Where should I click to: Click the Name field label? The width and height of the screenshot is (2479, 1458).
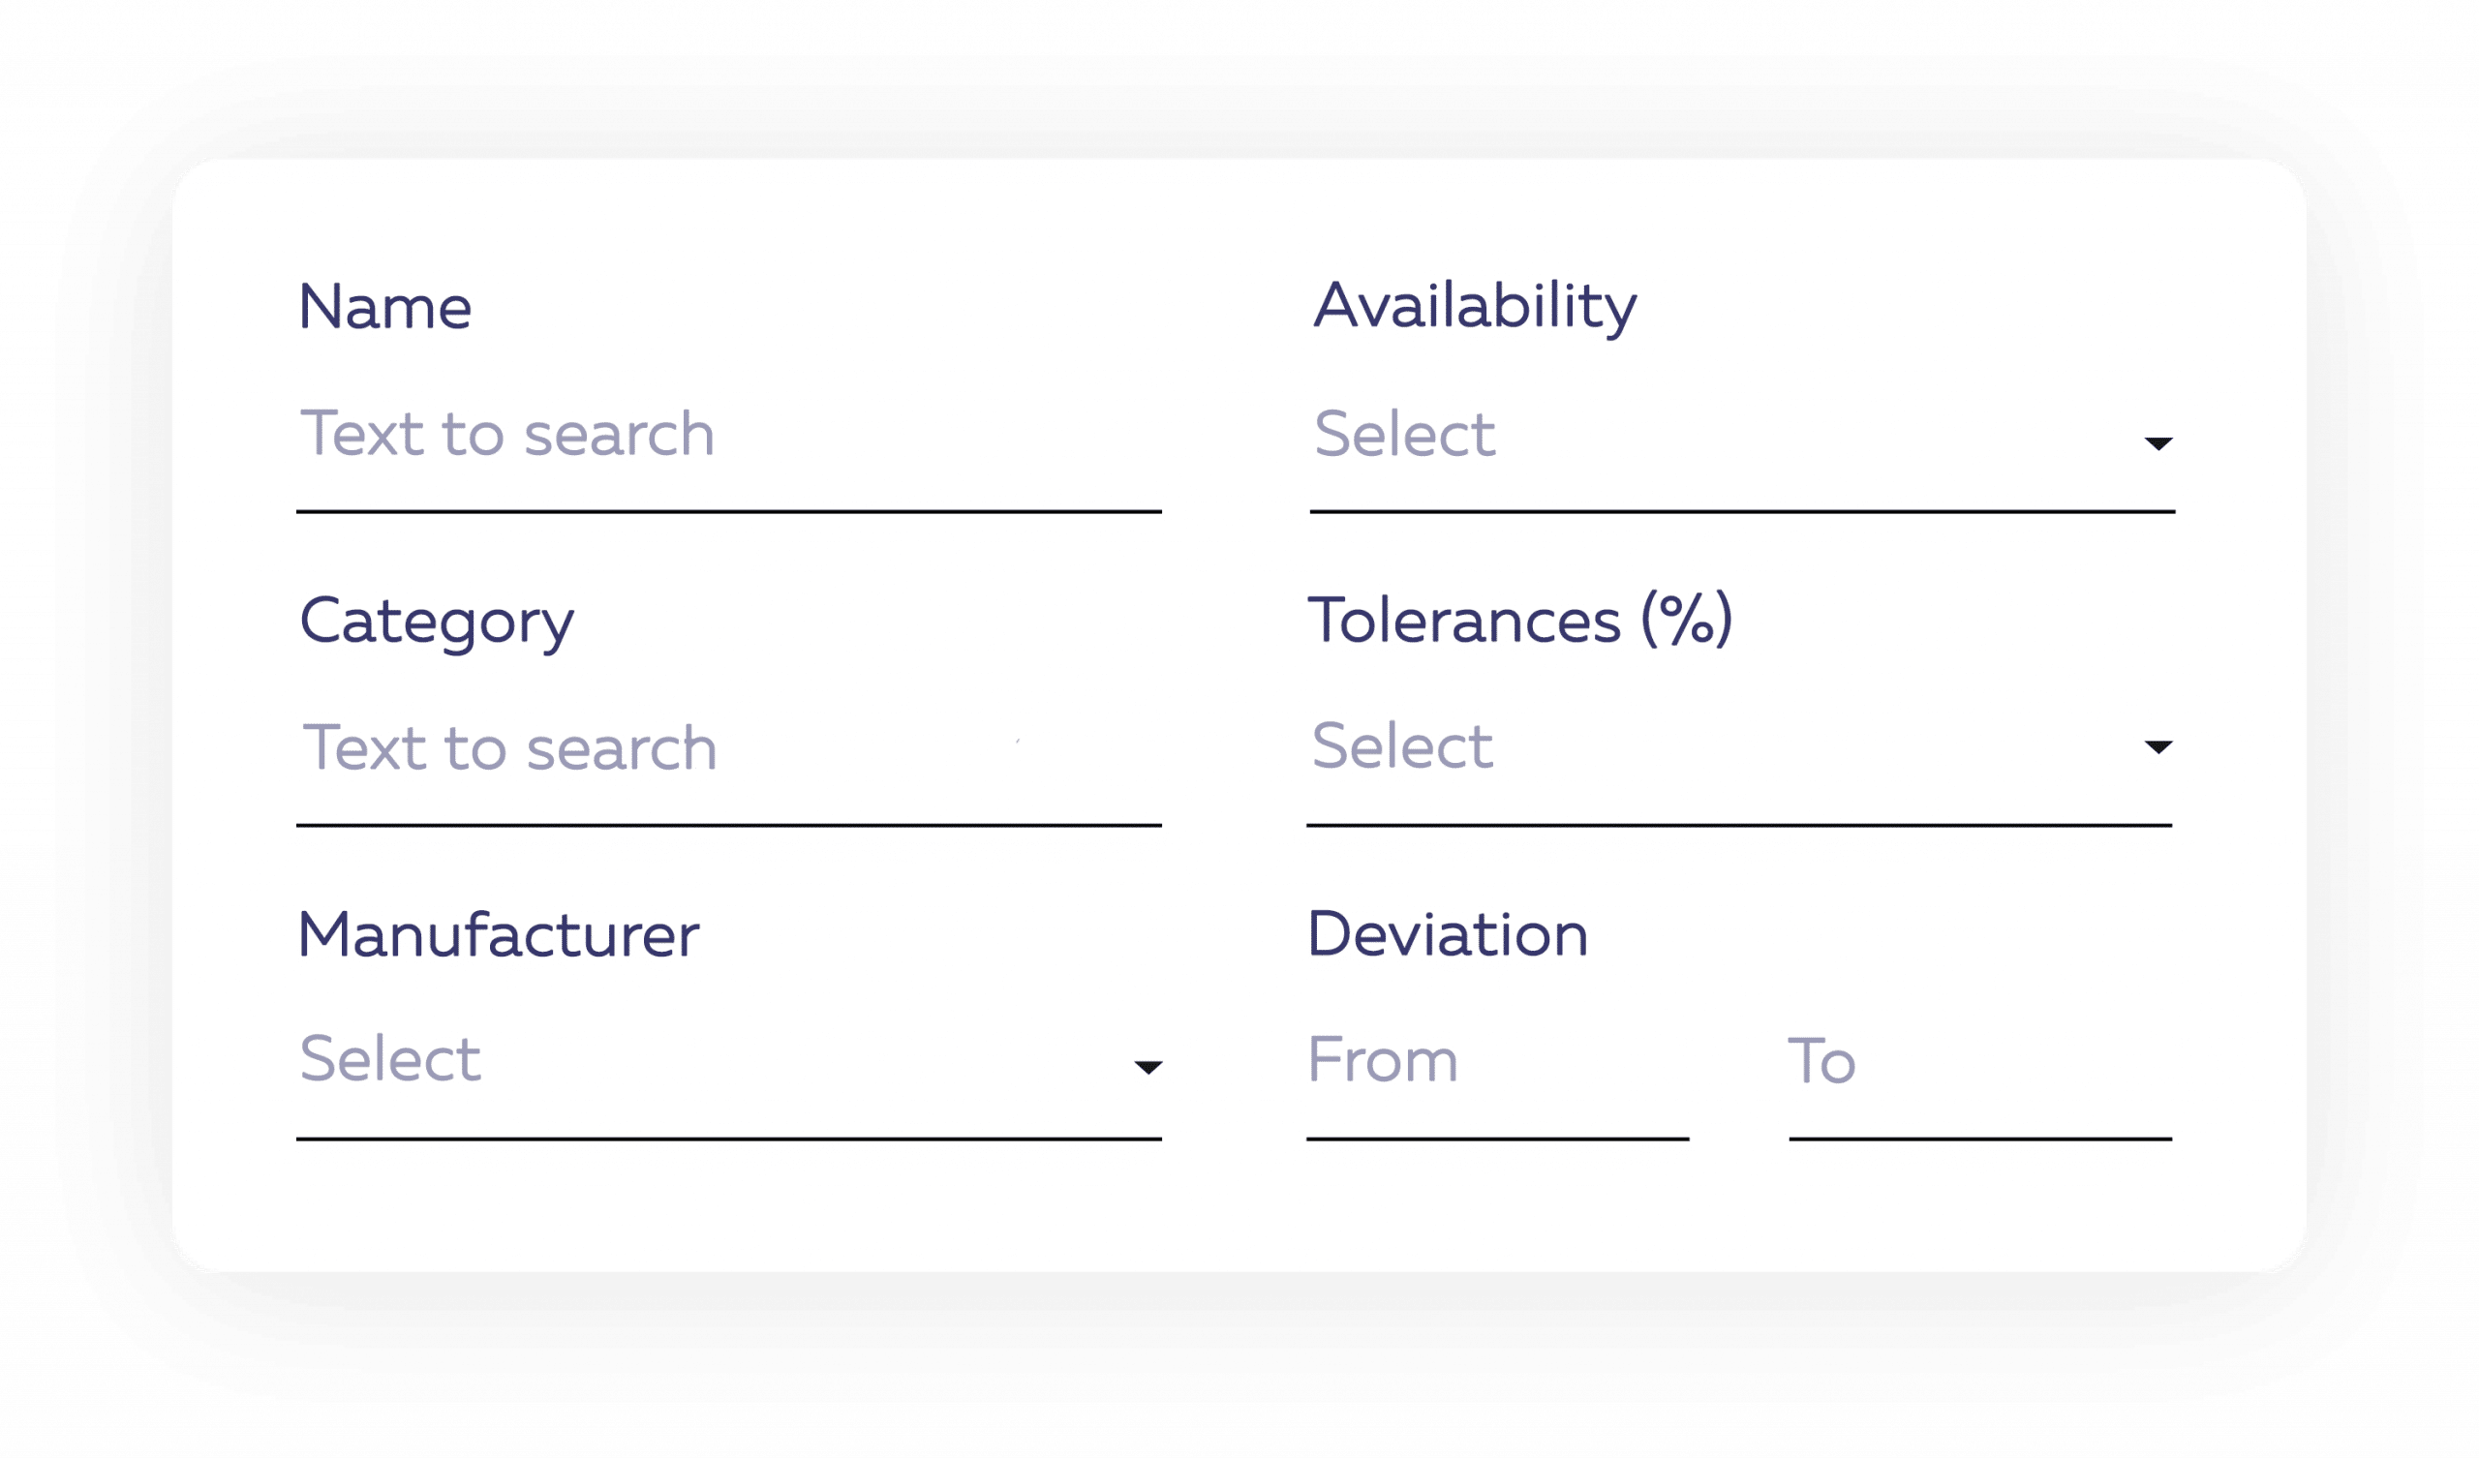click(384, 307)
